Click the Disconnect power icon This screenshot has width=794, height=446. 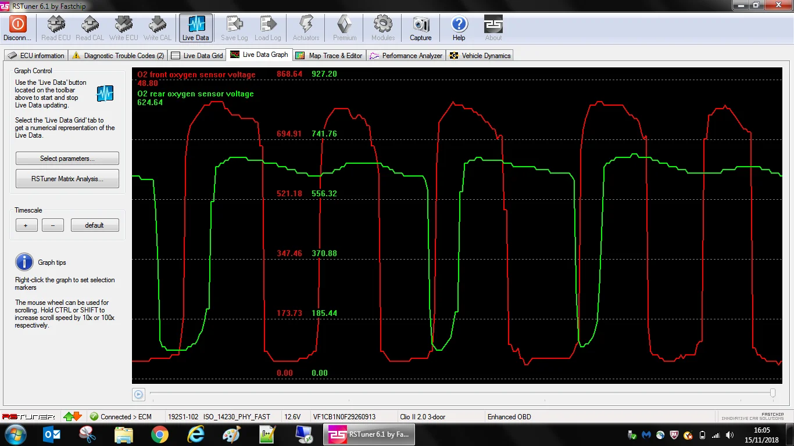[17, 24]
